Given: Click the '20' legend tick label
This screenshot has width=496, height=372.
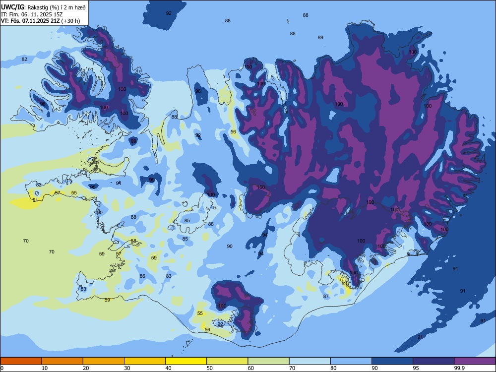Looking at the screenshot, I should (86, 368).
